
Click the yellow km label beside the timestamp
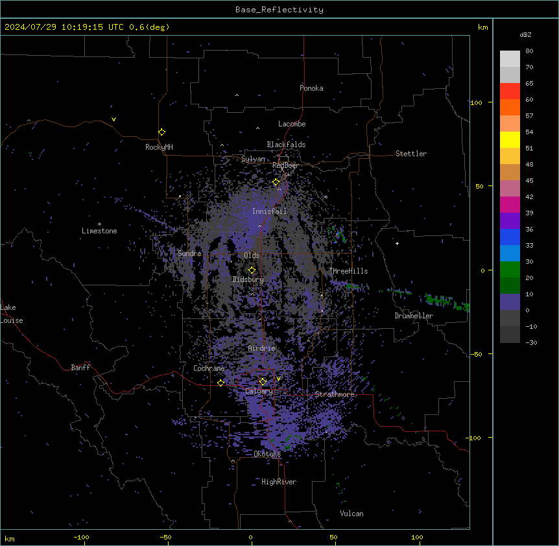click(x=482, y=27)
